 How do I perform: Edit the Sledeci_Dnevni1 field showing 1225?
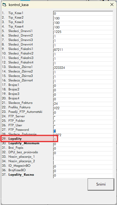83,32
